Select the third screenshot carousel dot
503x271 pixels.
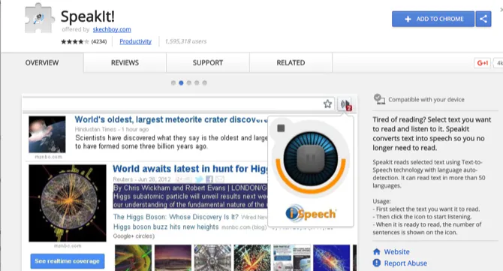tap(189, 83)
